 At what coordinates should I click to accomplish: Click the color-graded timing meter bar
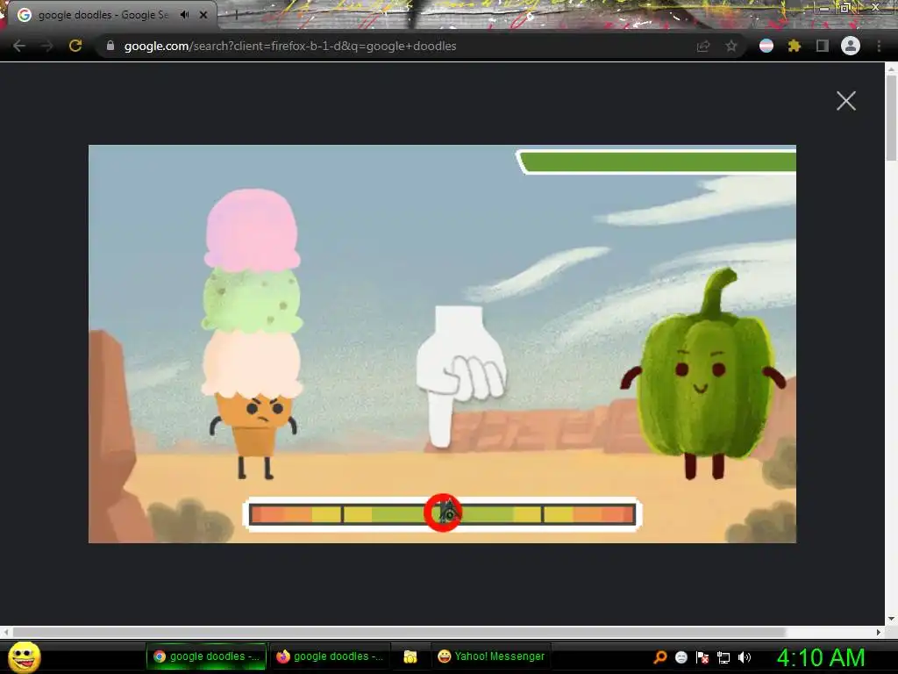click(443, 514)
